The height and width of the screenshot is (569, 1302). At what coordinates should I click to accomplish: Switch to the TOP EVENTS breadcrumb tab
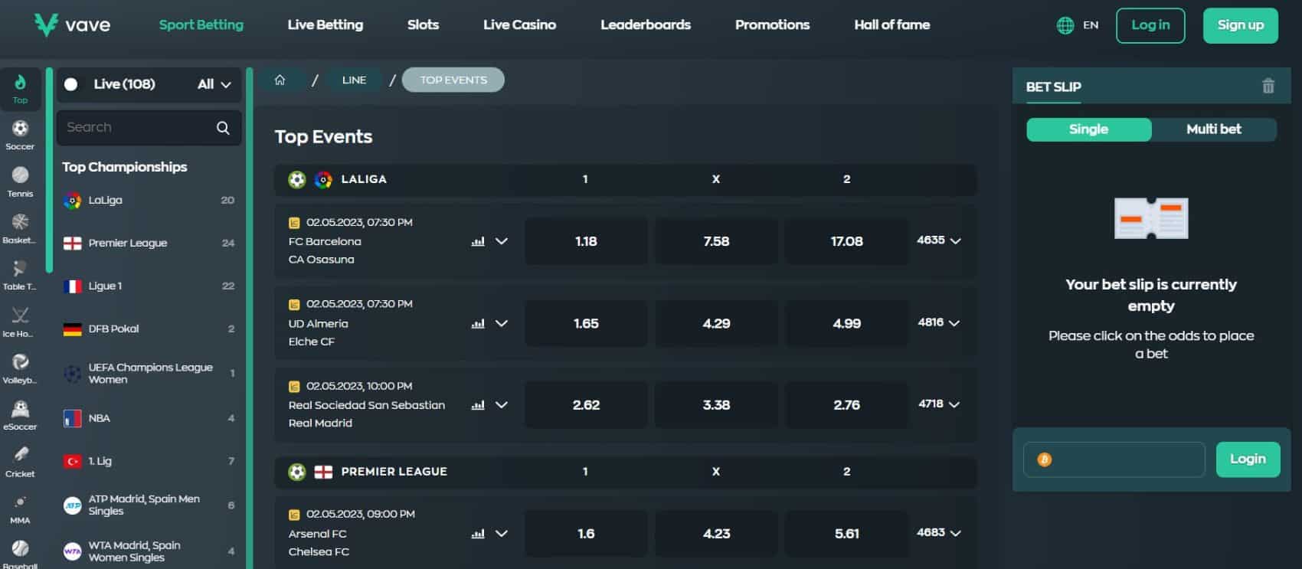[x=453, y=79]
